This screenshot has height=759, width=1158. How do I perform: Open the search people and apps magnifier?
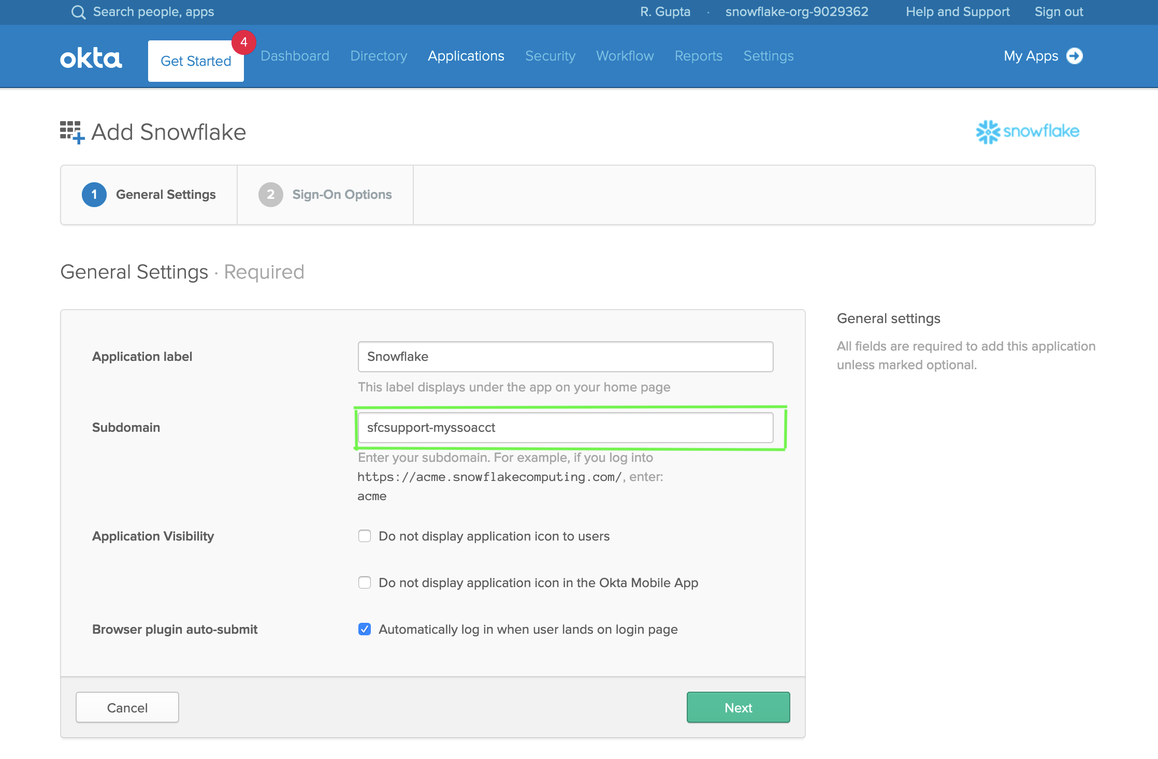click(79, 11)
